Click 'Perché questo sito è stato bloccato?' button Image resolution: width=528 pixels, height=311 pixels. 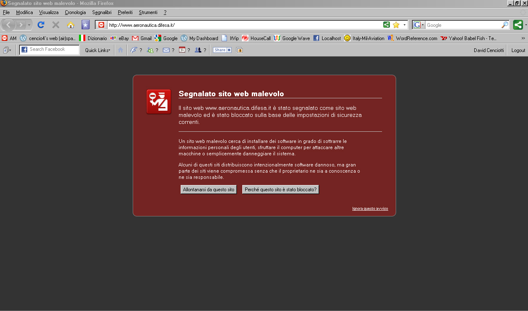[280, 190]
